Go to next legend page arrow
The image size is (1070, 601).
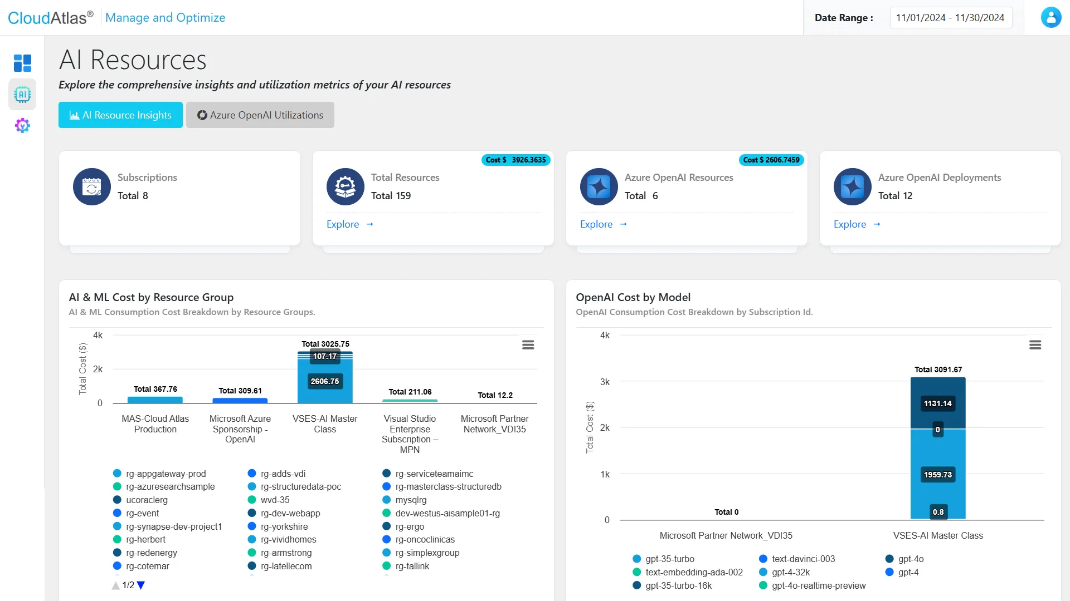click(141, 585)
